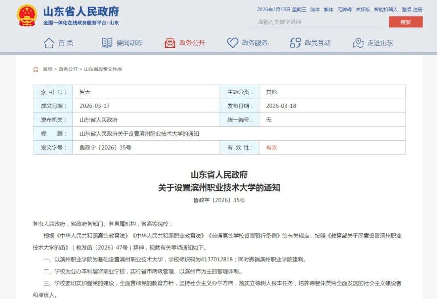The image size is (437, 299).
Task: Click the 注册 register link
Action: tap(418, 10)
